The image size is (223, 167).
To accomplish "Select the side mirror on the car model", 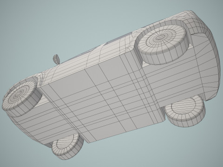I will [x=56, y=59].
